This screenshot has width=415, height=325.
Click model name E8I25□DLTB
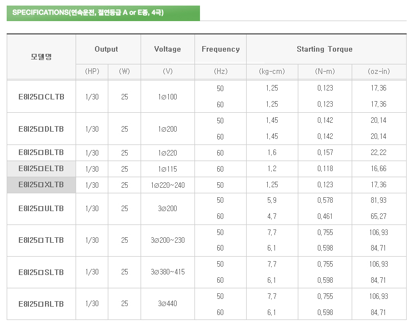pos(41,129)
